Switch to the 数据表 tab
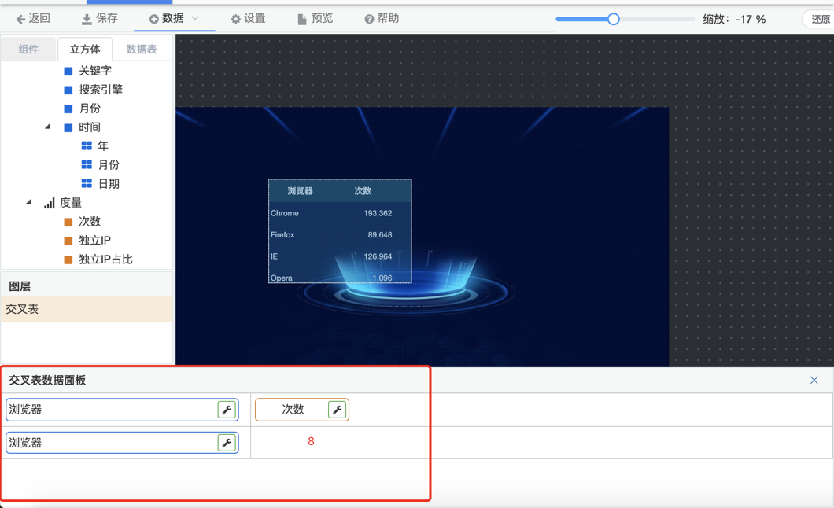The image size is (834, 508). tap(142, 49)
